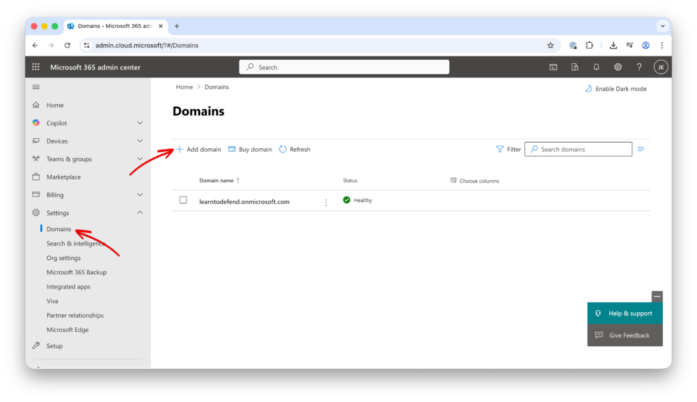The width and height of the screenshot is (697, 402).
Task: Go to Marketplace in sidebar
Action: 63,177
